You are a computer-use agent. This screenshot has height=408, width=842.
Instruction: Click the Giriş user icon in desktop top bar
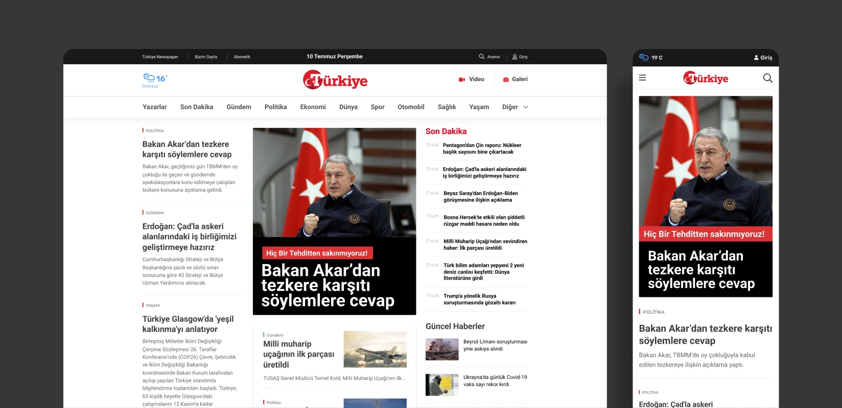(x=514, y=57)
